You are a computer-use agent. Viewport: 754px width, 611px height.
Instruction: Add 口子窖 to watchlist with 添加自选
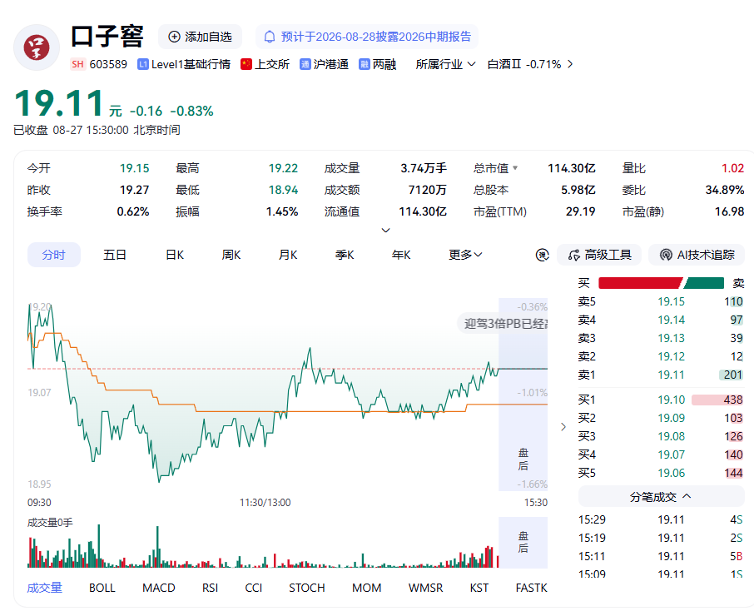click(x=200, y=37)
